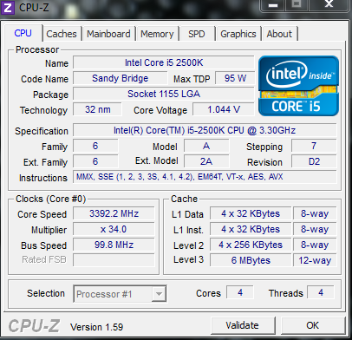This screenshot has height=340, width=352.
Task: Click the Level 2 size 4 x 256 KBytes
Action: pos(251,245)
